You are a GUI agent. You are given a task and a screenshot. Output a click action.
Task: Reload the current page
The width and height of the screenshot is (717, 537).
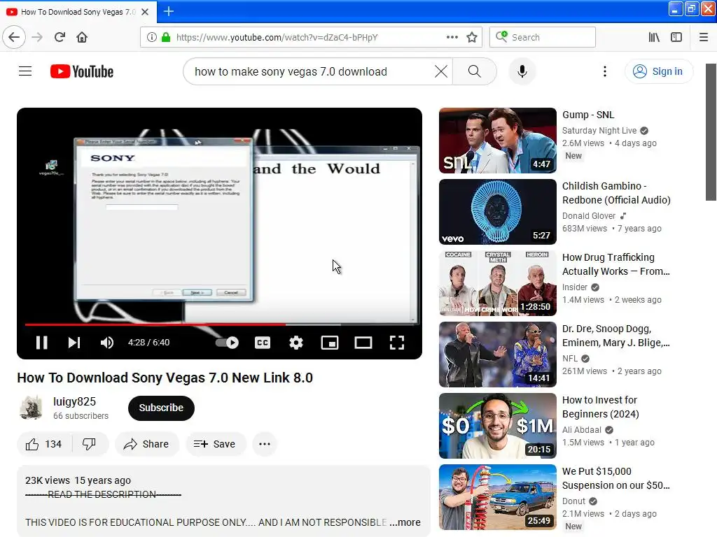[60, 37]
